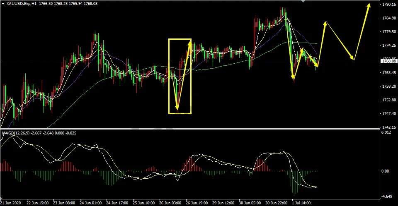398x206 pixels.
Task: Click the 6.912 MACD scale value
Action: click(386, 132)
